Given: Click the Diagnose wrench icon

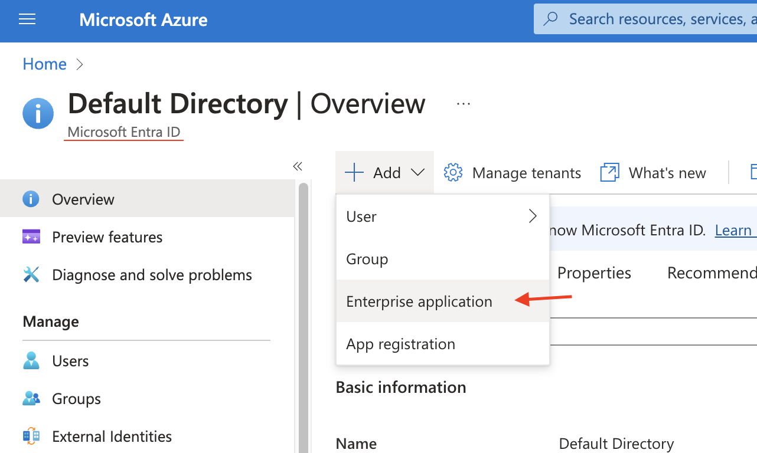Looking at the screenshot, I should 31,275.
